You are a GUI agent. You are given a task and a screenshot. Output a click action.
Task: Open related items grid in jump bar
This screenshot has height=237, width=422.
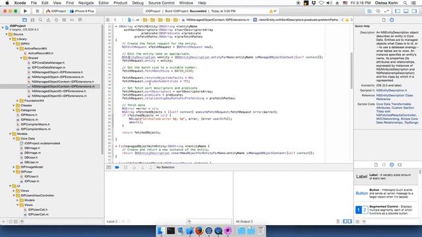[107, 20]
